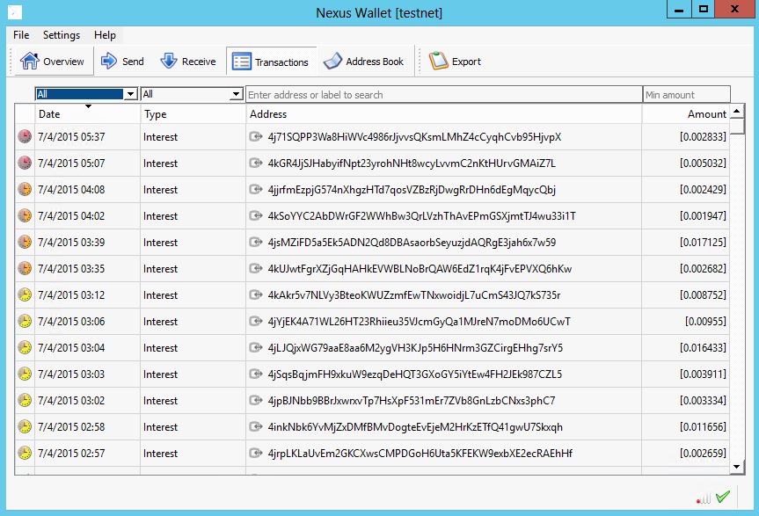Click the Receive download arrow icon
Screen dimensions: 759x516
click(169, 61)
